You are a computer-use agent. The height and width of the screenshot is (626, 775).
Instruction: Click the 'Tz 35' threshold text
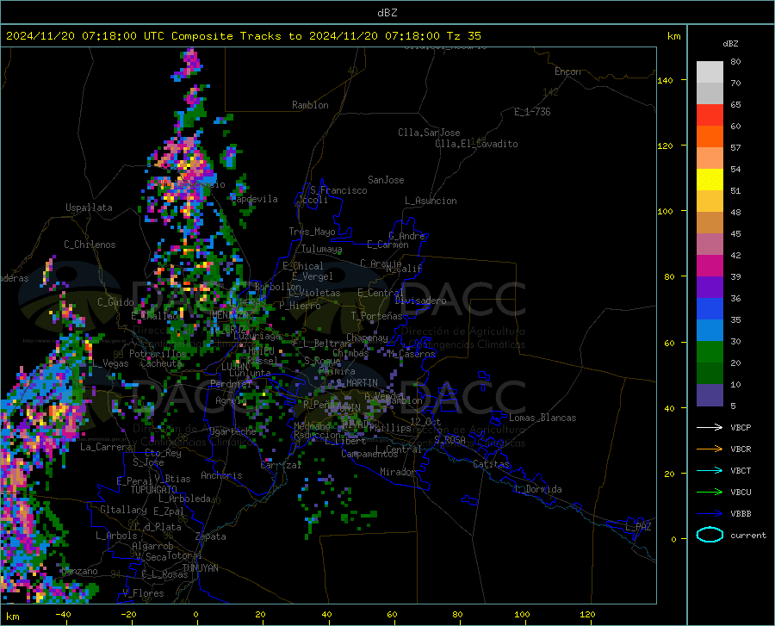click(463, 36)
